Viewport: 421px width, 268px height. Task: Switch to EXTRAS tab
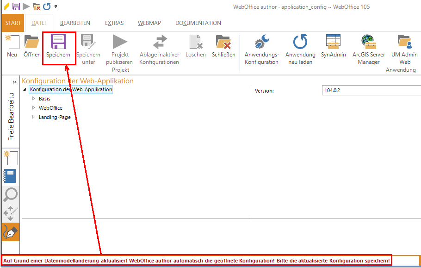(114, 23)
